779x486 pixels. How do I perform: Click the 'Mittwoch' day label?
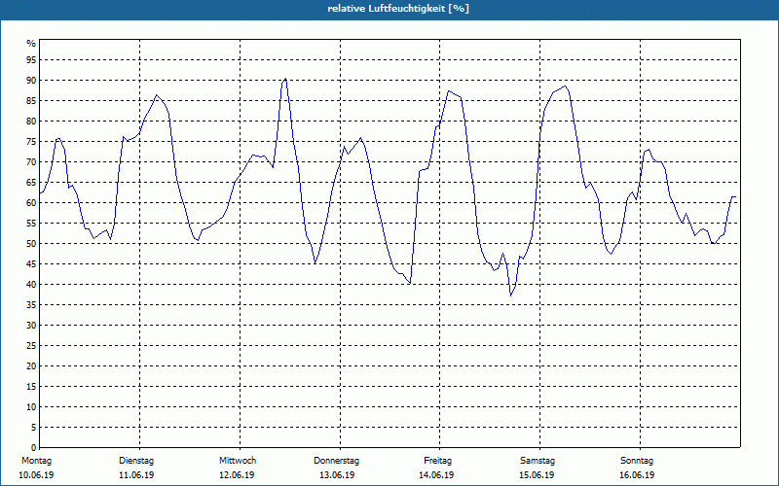pyautogui.click(x=238, y=461)
